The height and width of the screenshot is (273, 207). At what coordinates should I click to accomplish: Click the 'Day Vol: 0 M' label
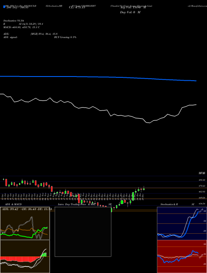[130, 12]
